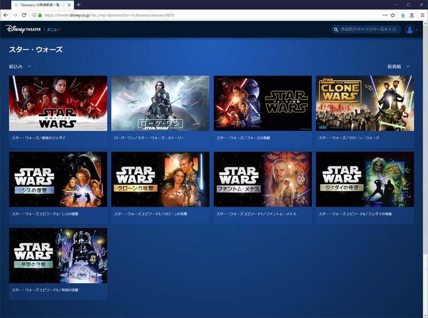428x318 pixels.
Task: Close the Starwars browser tab
Action: [x=69, y=5]
